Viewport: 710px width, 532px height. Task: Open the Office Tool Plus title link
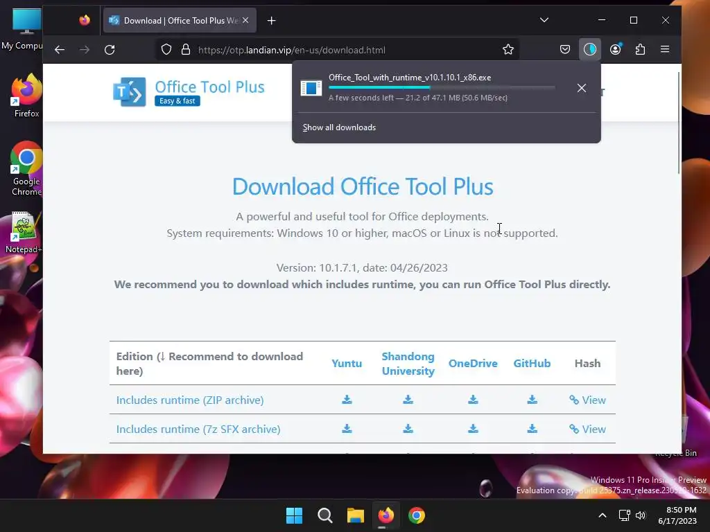(x=209, y=87)
